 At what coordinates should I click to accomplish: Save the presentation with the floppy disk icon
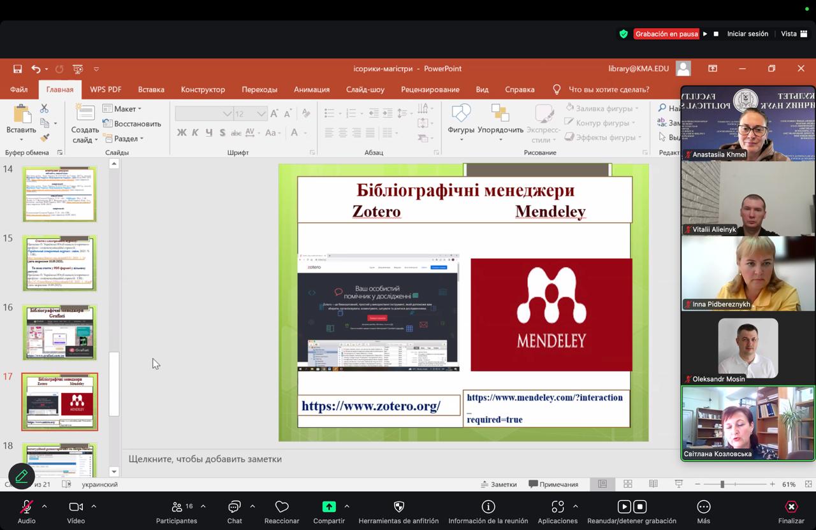click(x=18, y=69)
